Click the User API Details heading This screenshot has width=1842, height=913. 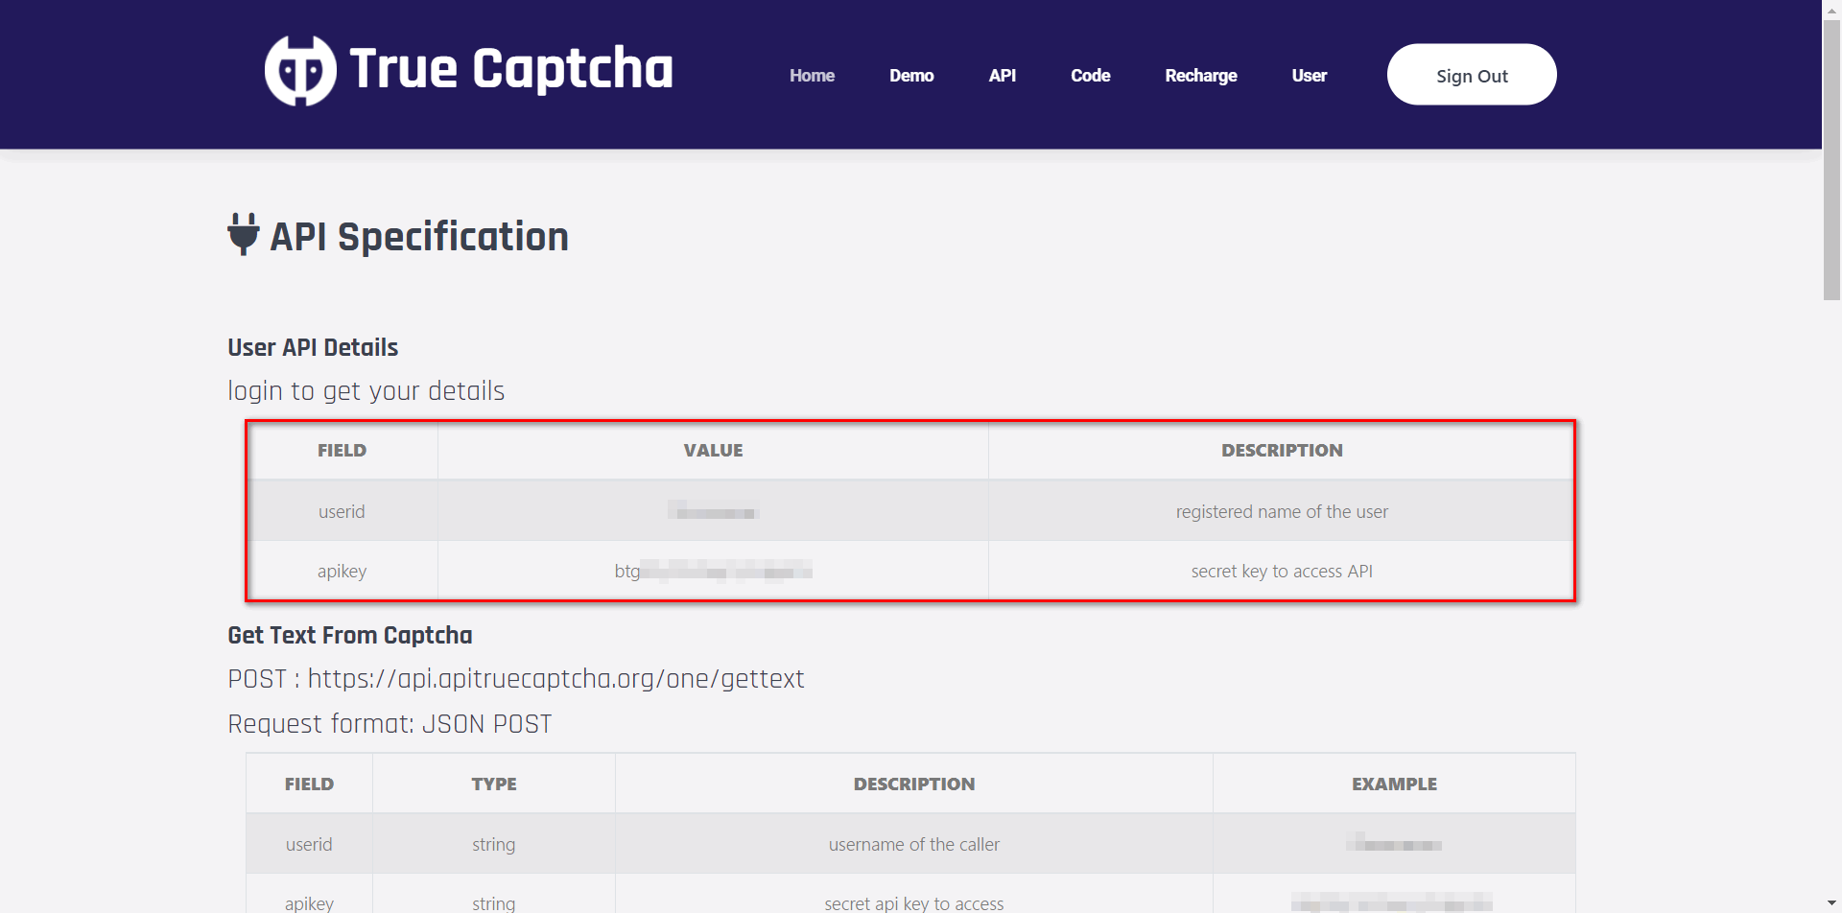click(313, 347)
